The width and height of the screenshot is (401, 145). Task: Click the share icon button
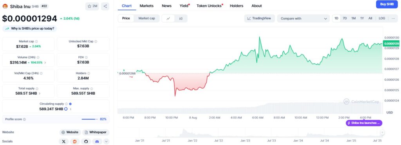coord(105,6)
